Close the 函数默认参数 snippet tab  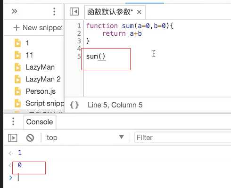[x=139, y=12]
